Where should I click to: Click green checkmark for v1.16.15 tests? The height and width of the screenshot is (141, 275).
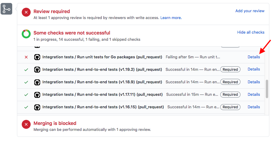pos(26,107)
